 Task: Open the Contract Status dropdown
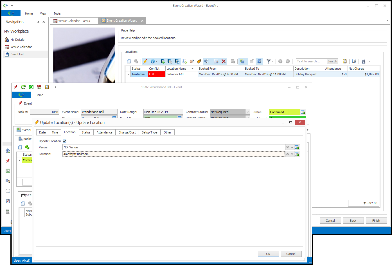point(248,112)
